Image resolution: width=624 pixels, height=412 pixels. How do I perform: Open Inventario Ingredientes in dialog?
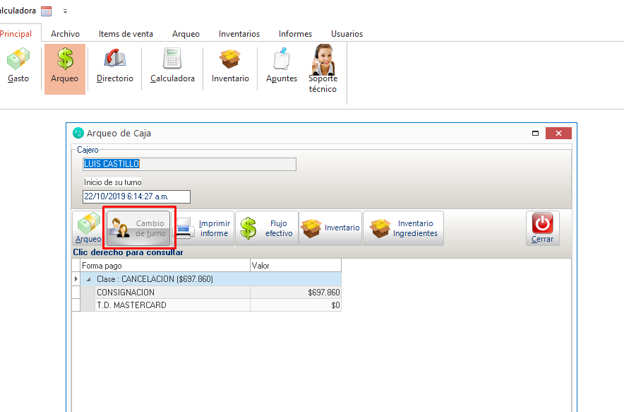click(x=403, y=228)
